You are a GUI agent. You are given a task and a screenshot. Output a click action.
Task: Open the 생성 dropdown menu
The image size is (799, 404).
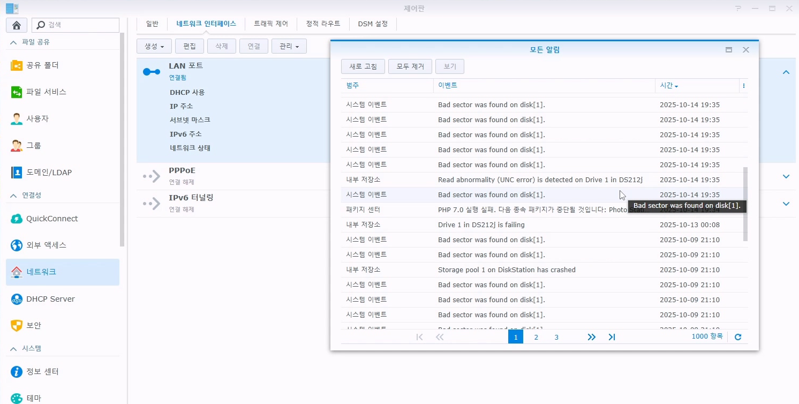pos(154,46)
